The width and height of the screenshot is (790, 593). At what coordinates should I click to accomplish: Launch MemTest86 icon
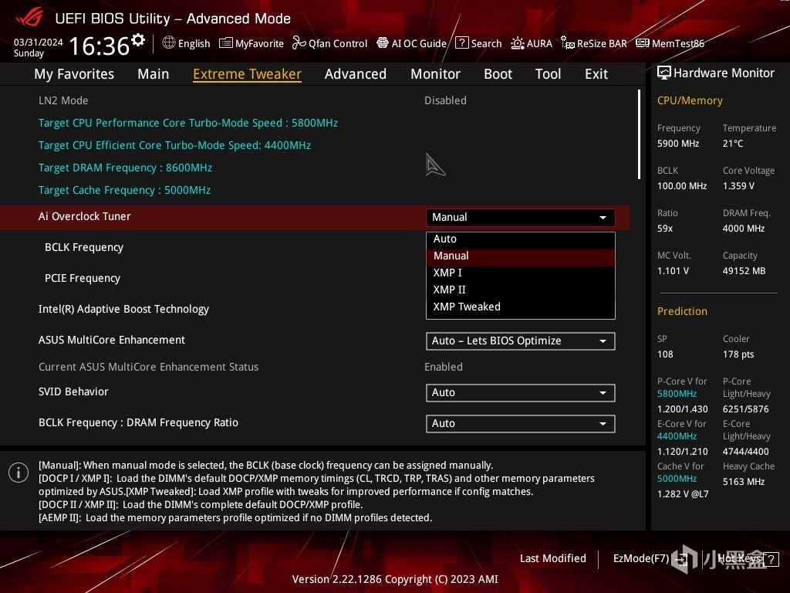point(643,43)
